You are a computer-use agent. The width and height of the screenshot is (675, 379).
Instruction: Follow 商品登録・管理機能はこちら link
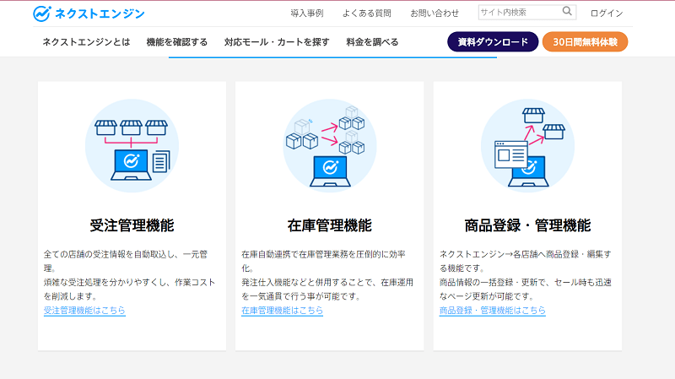(x=493, y=311)
